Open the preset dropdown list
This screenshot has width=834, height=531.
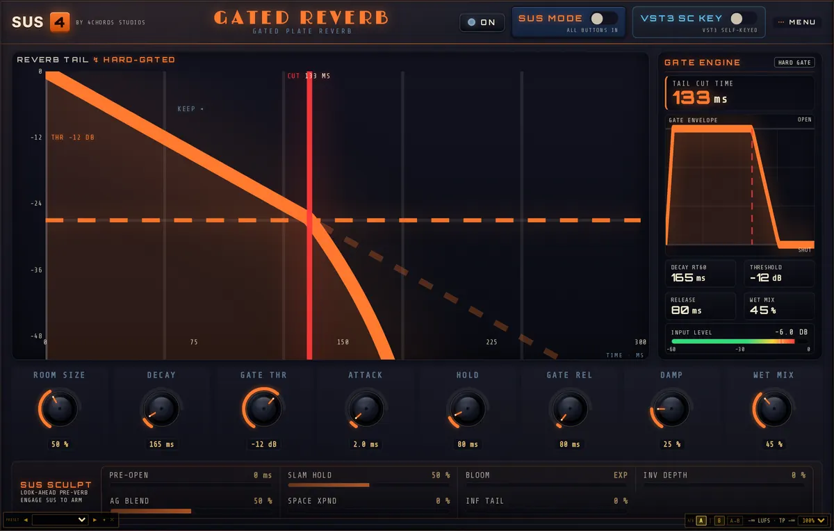(x=60, y=520)
